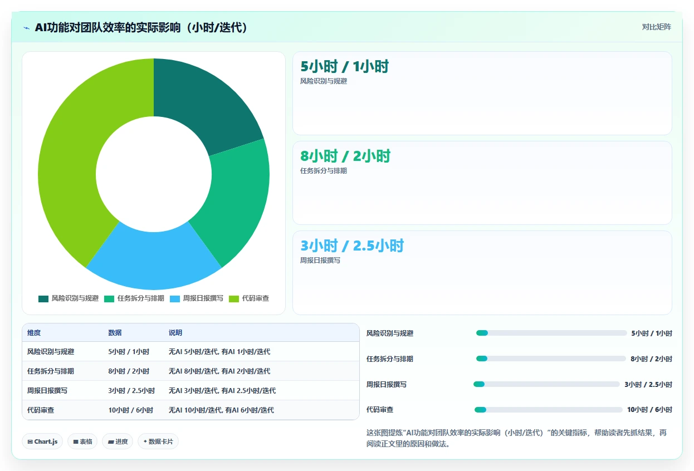Toggle the 任务拆分与排期 legend swatch
Image resolution: width=694 pixels, height=471 pixels.
[109, 299]
